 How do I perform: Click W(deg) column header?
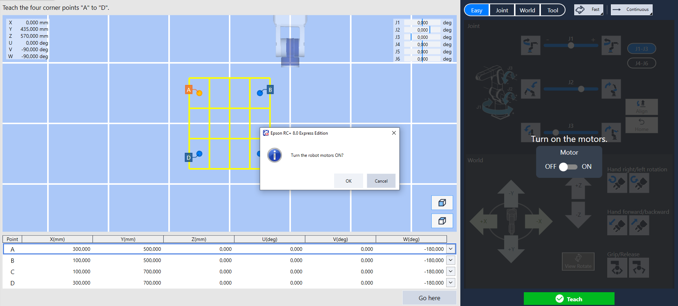pyautogui.click(x=411, y=239)
